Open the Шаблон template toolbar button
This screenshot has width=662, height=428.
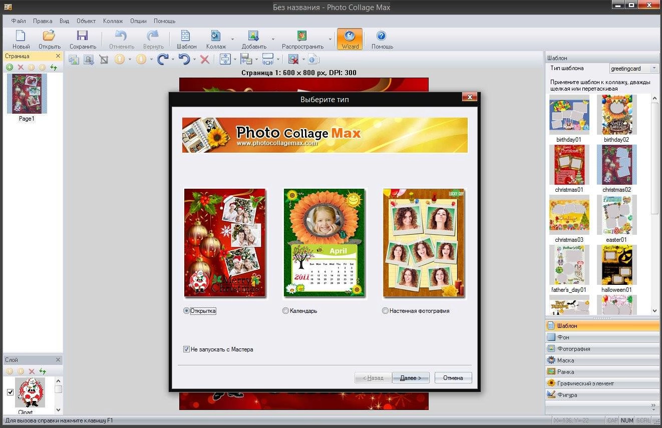pyautogui.click(x=186, y=40)
